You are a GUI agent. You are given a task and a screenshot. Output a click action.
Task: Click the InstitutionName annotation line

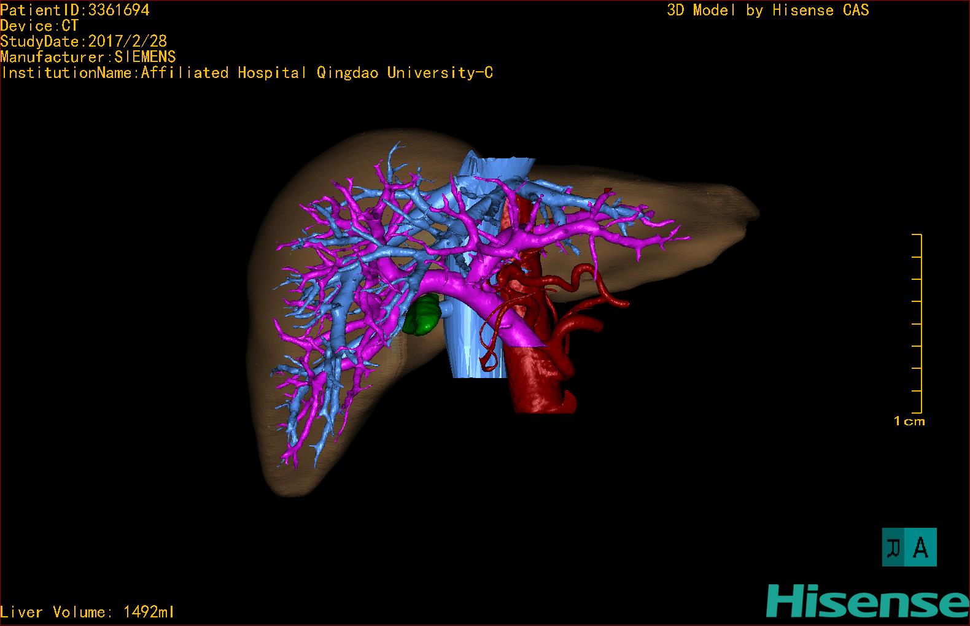click(247, 73)
